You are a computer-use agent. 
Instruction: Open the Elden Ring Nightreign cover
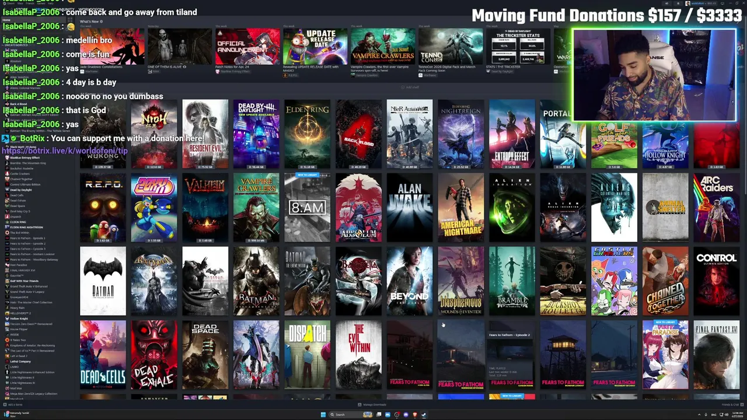460,134
